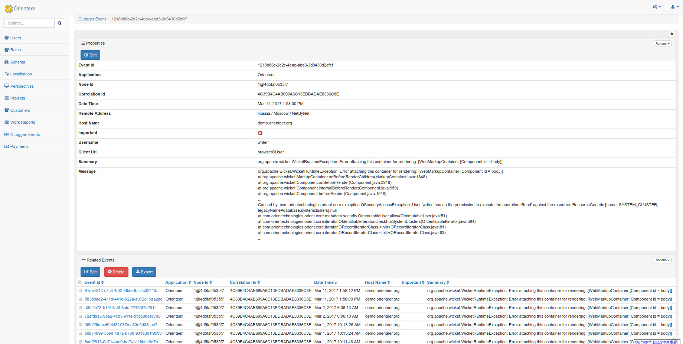Click Edit in Related Events
The width and height of the screenshot is (683, 344).
click(x=90, y=272)
